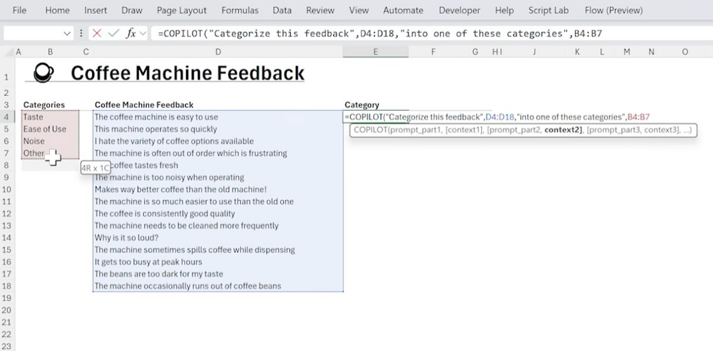
Task: Open the three-dot formula bar options
Action: click(81, 34)
